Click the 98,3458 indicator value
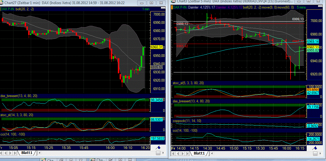Viewport: 326px width, 161px height. click(156, 100)
